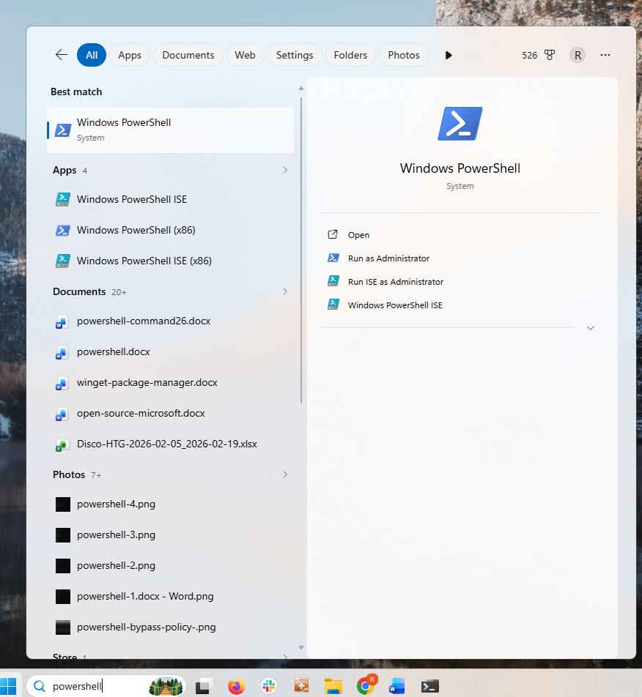Select the All filter tab

click(92, 55)
